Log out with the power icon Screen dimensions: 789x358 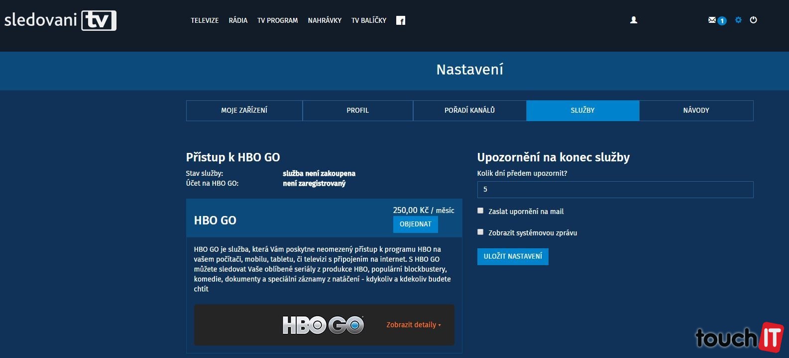(753, 20)
